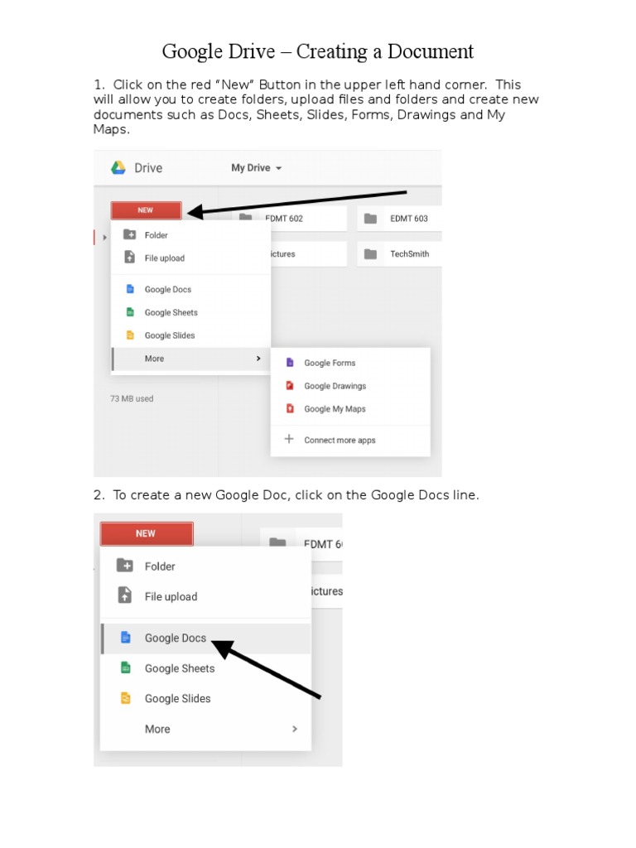Click Folder plus icon in lower menu
This screenshot has height=848, width=636.
(125, 566)
